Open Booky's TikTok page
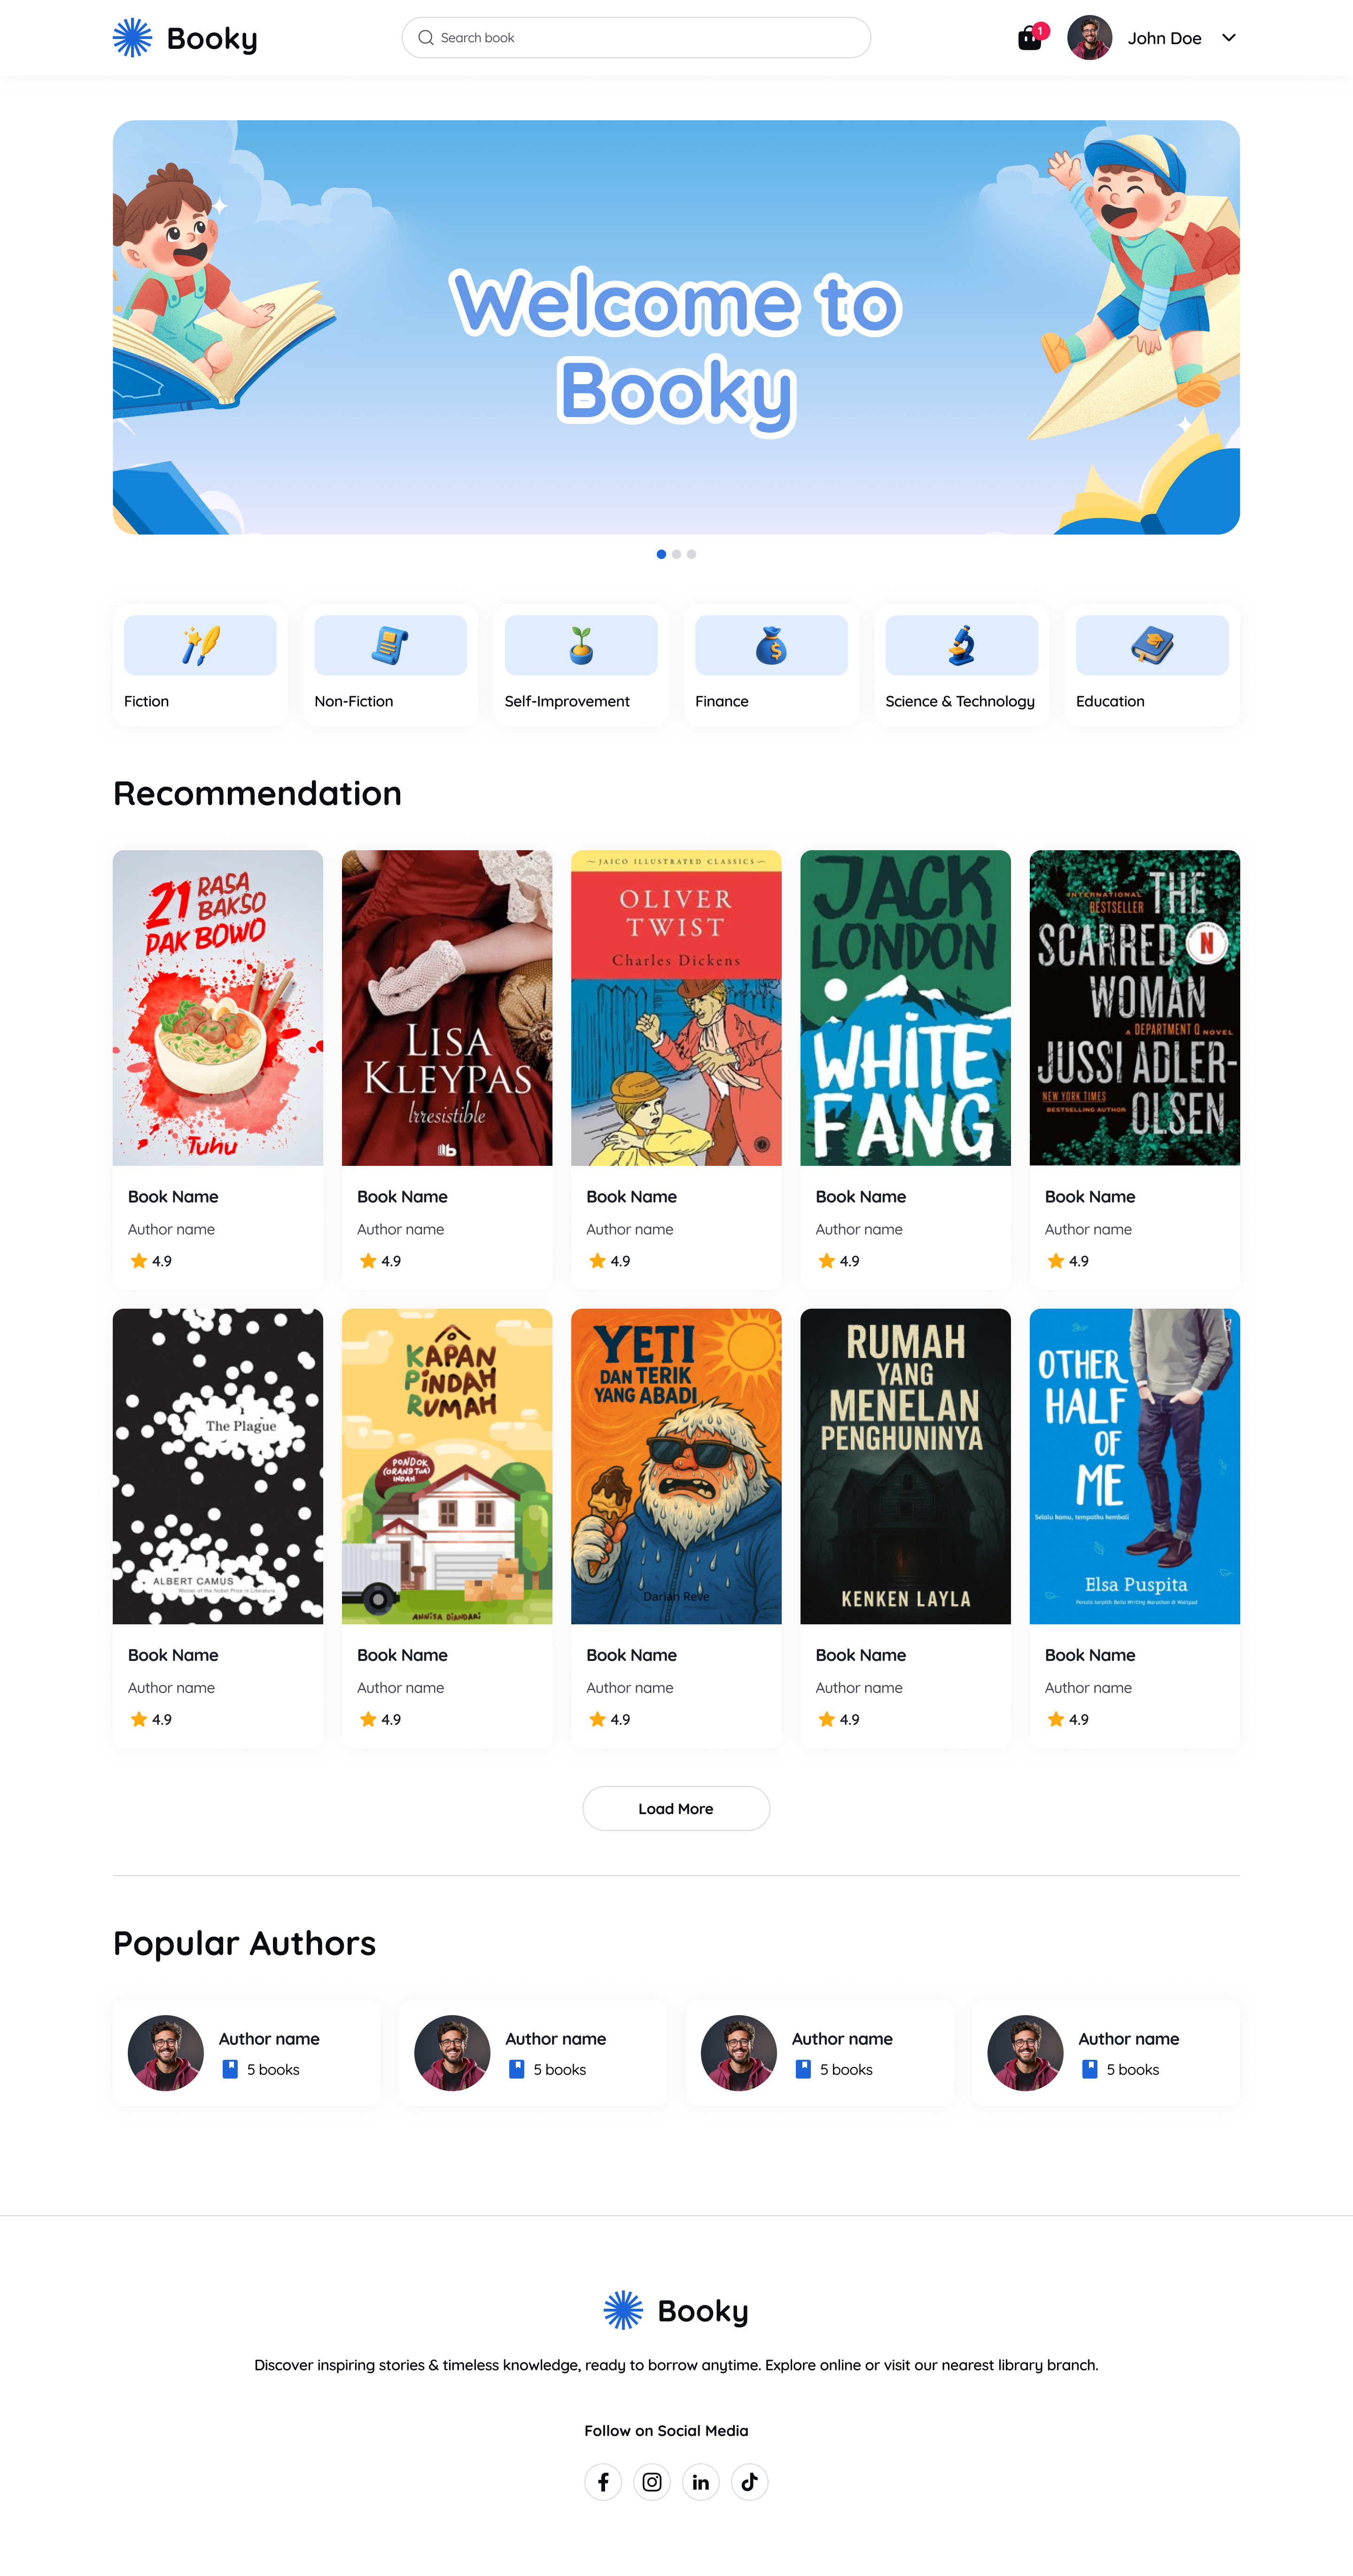 750,2482
